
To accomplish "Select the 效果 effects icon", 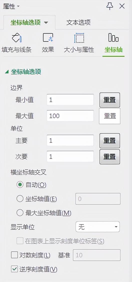I will coord(48,37).
